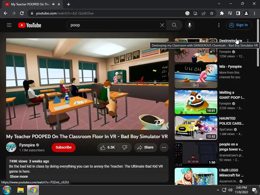
Task: Open Melting a GIANT POOP title
Action: [x=232, y=95]
